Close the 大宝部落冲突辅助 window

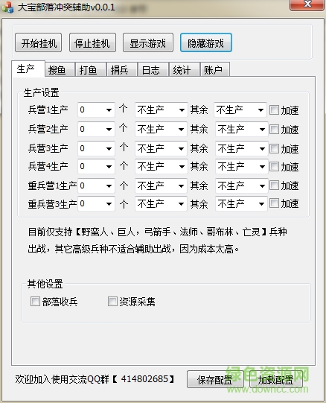pyautogui.click(x=307, y=4)
